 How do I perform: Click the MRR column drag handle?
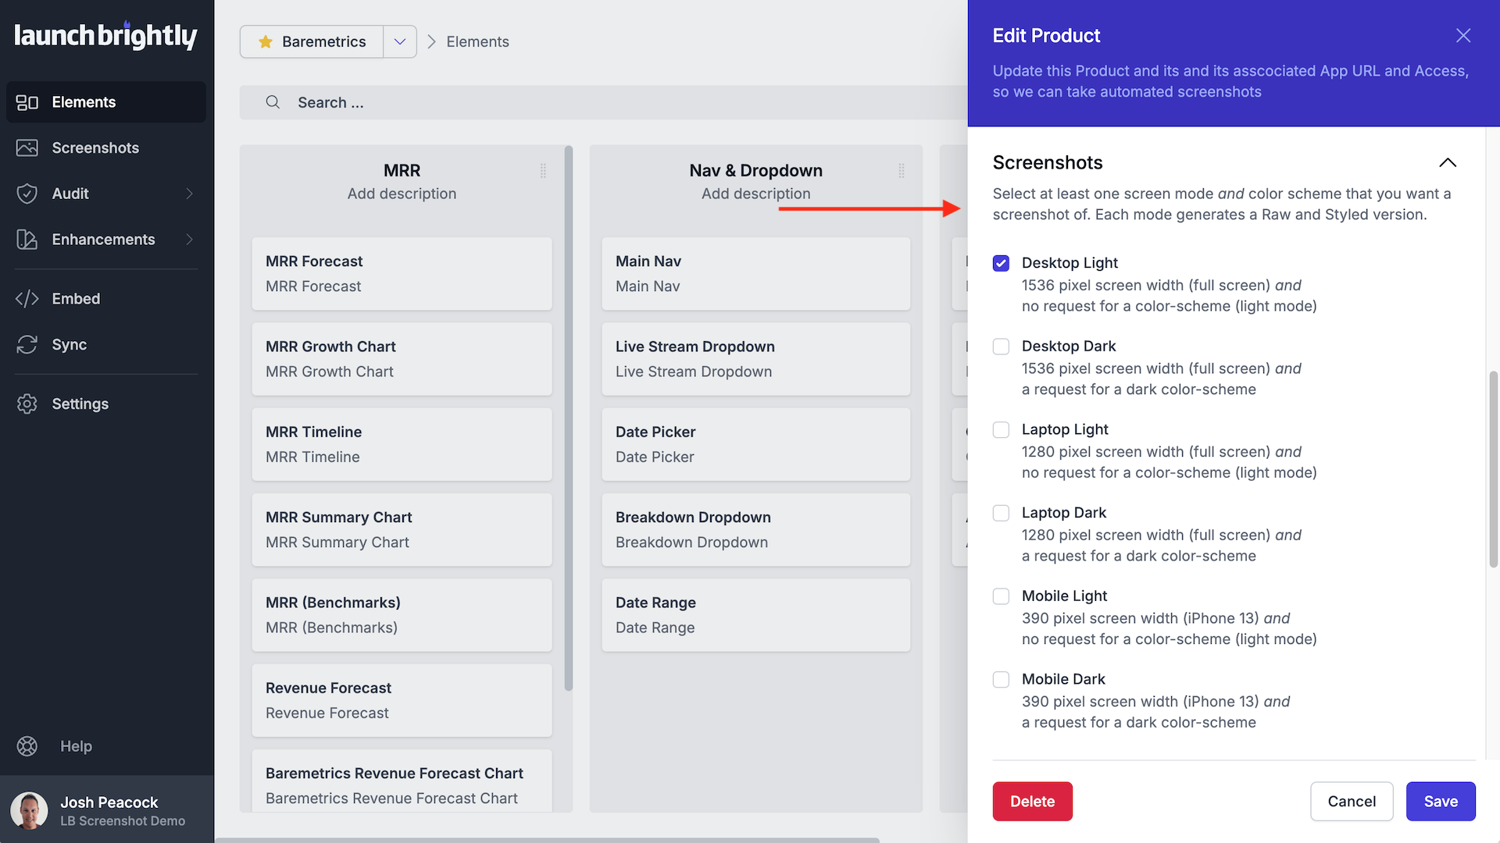click(x=543, y=171)
